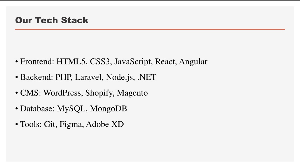
Task: Click "Figma" in the Tools bullet
Action: click(71, 124)
